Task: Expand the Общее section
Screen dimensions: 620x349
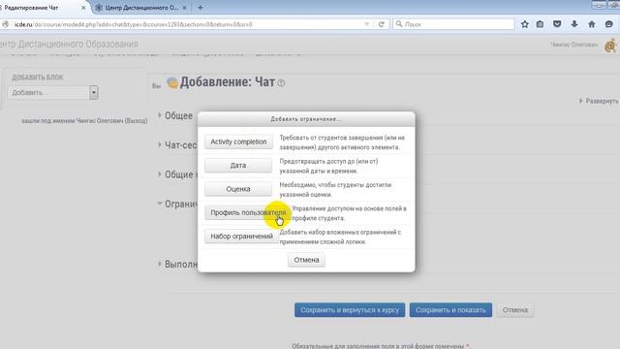Action: [x=178, y=115]
